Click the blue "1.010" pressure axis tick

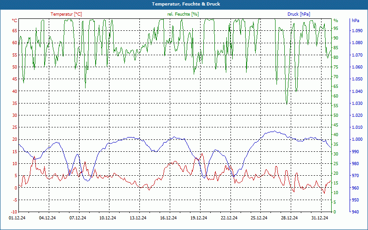[357, 127]
